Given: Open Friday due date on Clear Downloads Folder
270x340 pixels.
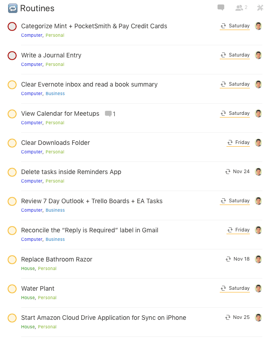Looking at the screenshot, I should [242, 143].
